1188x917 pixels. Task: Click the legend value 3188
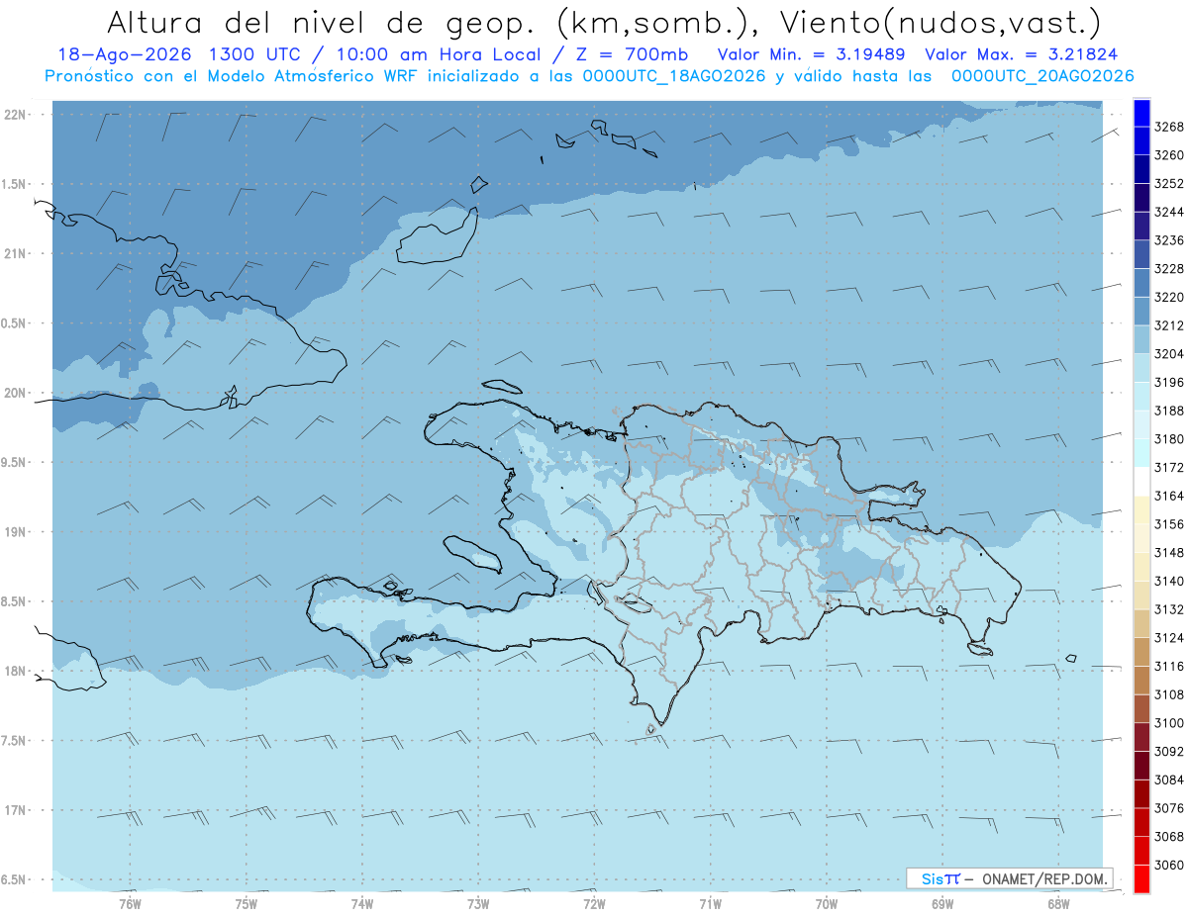1169,411
